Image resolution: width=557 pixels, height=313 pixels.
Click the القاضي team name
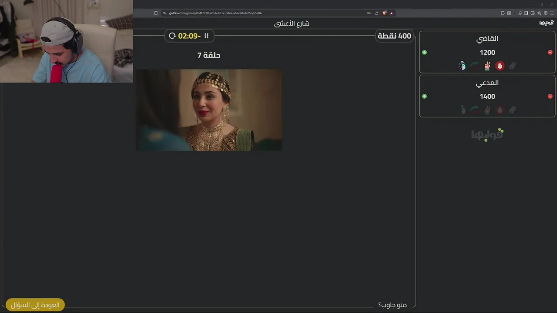point(487,39)
